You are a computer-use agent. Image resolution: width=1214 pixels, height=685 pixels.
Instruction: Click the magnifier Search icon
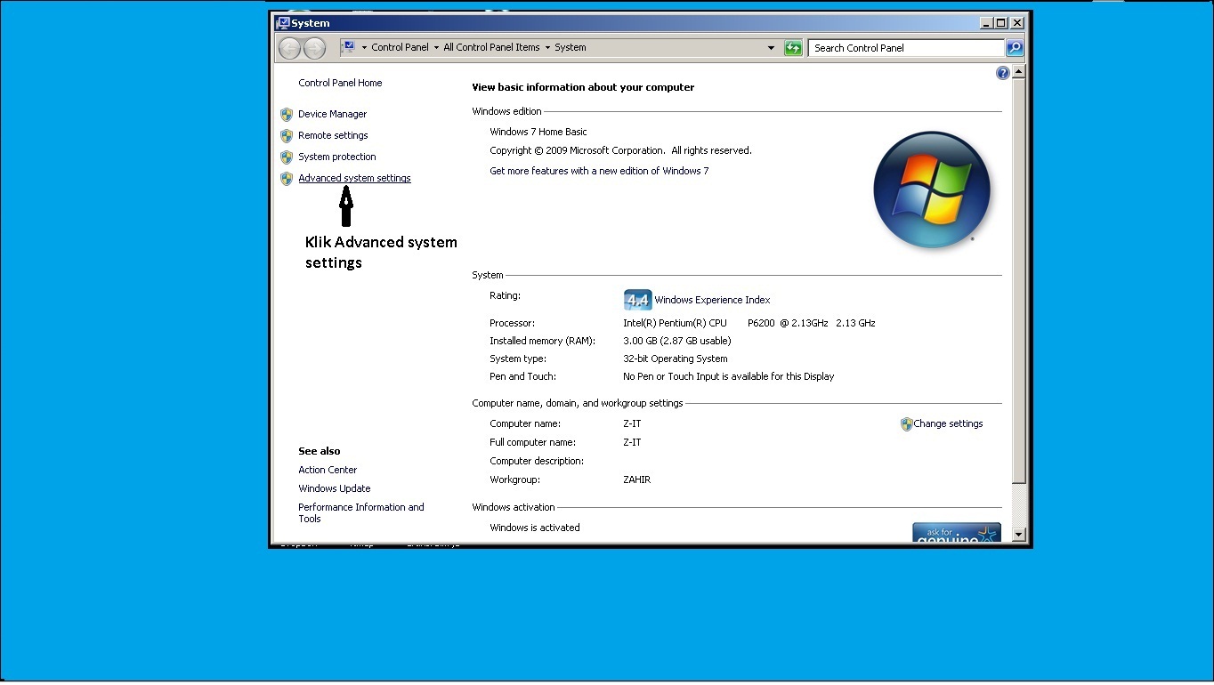tap(1015, 48)
